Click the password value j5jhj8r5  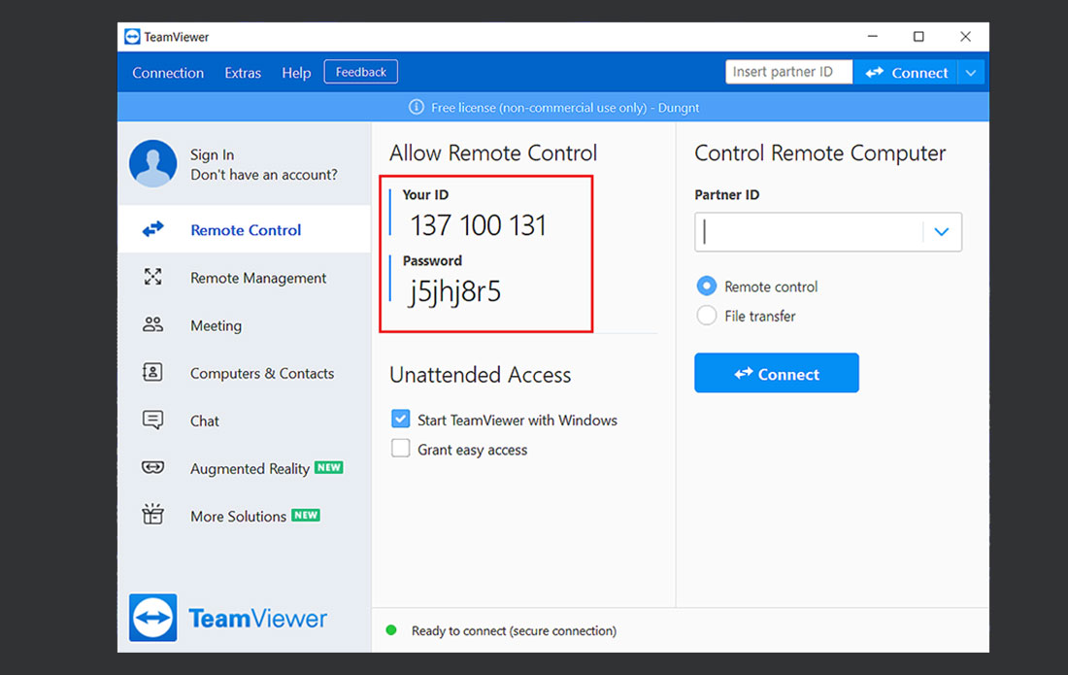tap(454, 291)
